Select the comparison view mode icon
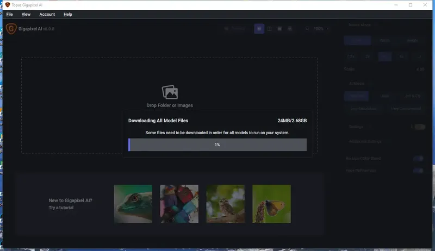Screen dimensions: 435x251 tap(290, 29)
